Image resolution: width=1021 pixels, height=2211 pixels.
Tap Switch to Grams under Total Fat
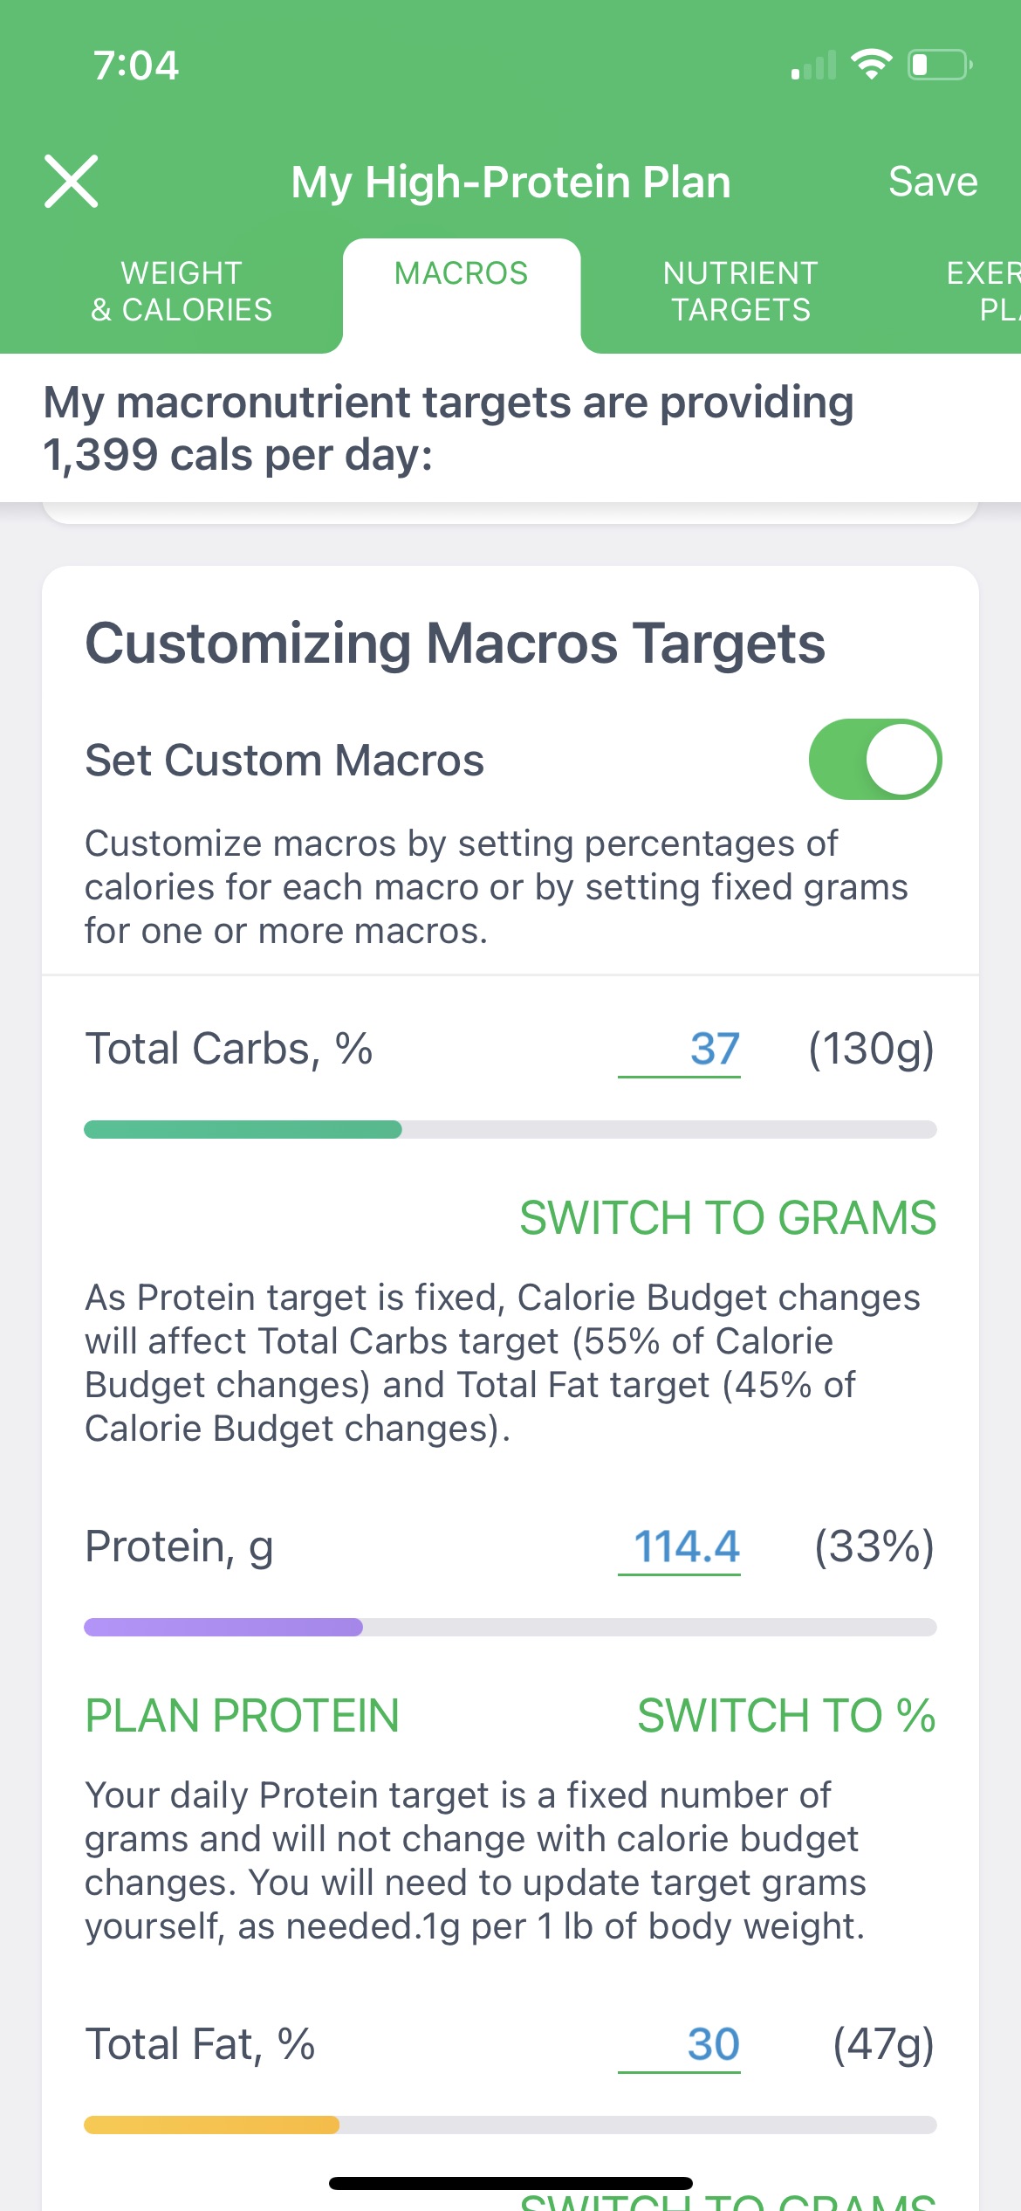pos(728,2201)
